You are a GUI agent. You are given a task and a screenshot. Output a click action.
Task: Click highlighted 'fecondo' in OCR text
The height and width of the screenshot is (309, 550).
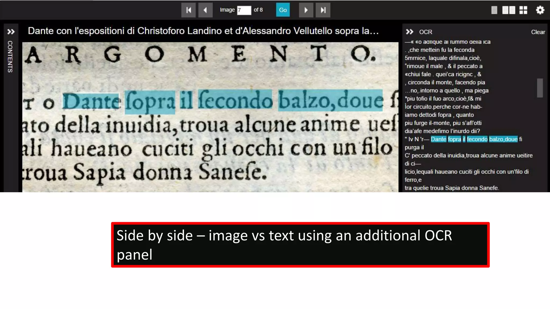pyautogui.click(x=477, y=139)
